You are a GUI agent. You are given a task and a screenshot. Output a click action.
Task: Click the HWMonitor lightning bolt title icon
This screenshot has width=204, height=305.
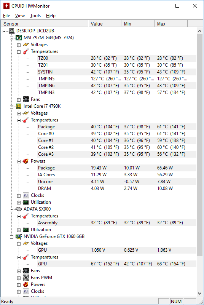[6, 6]
